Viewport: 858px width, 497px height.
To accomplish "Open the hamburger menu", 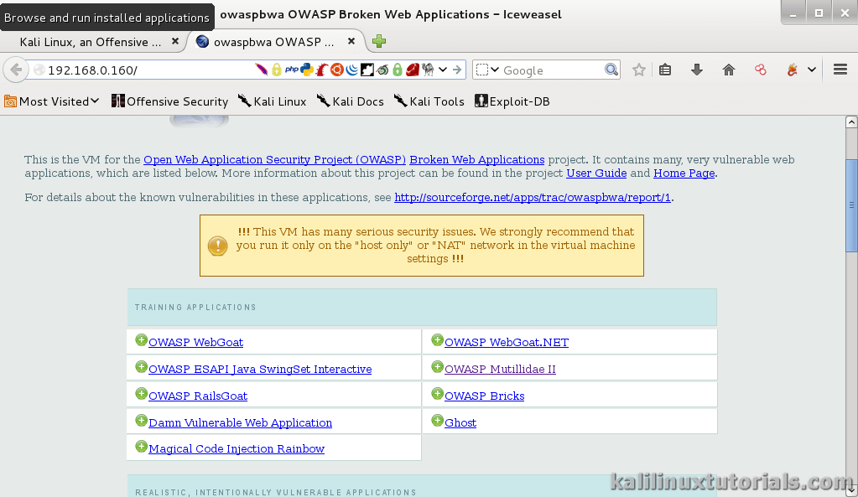I will pos(840,70).
